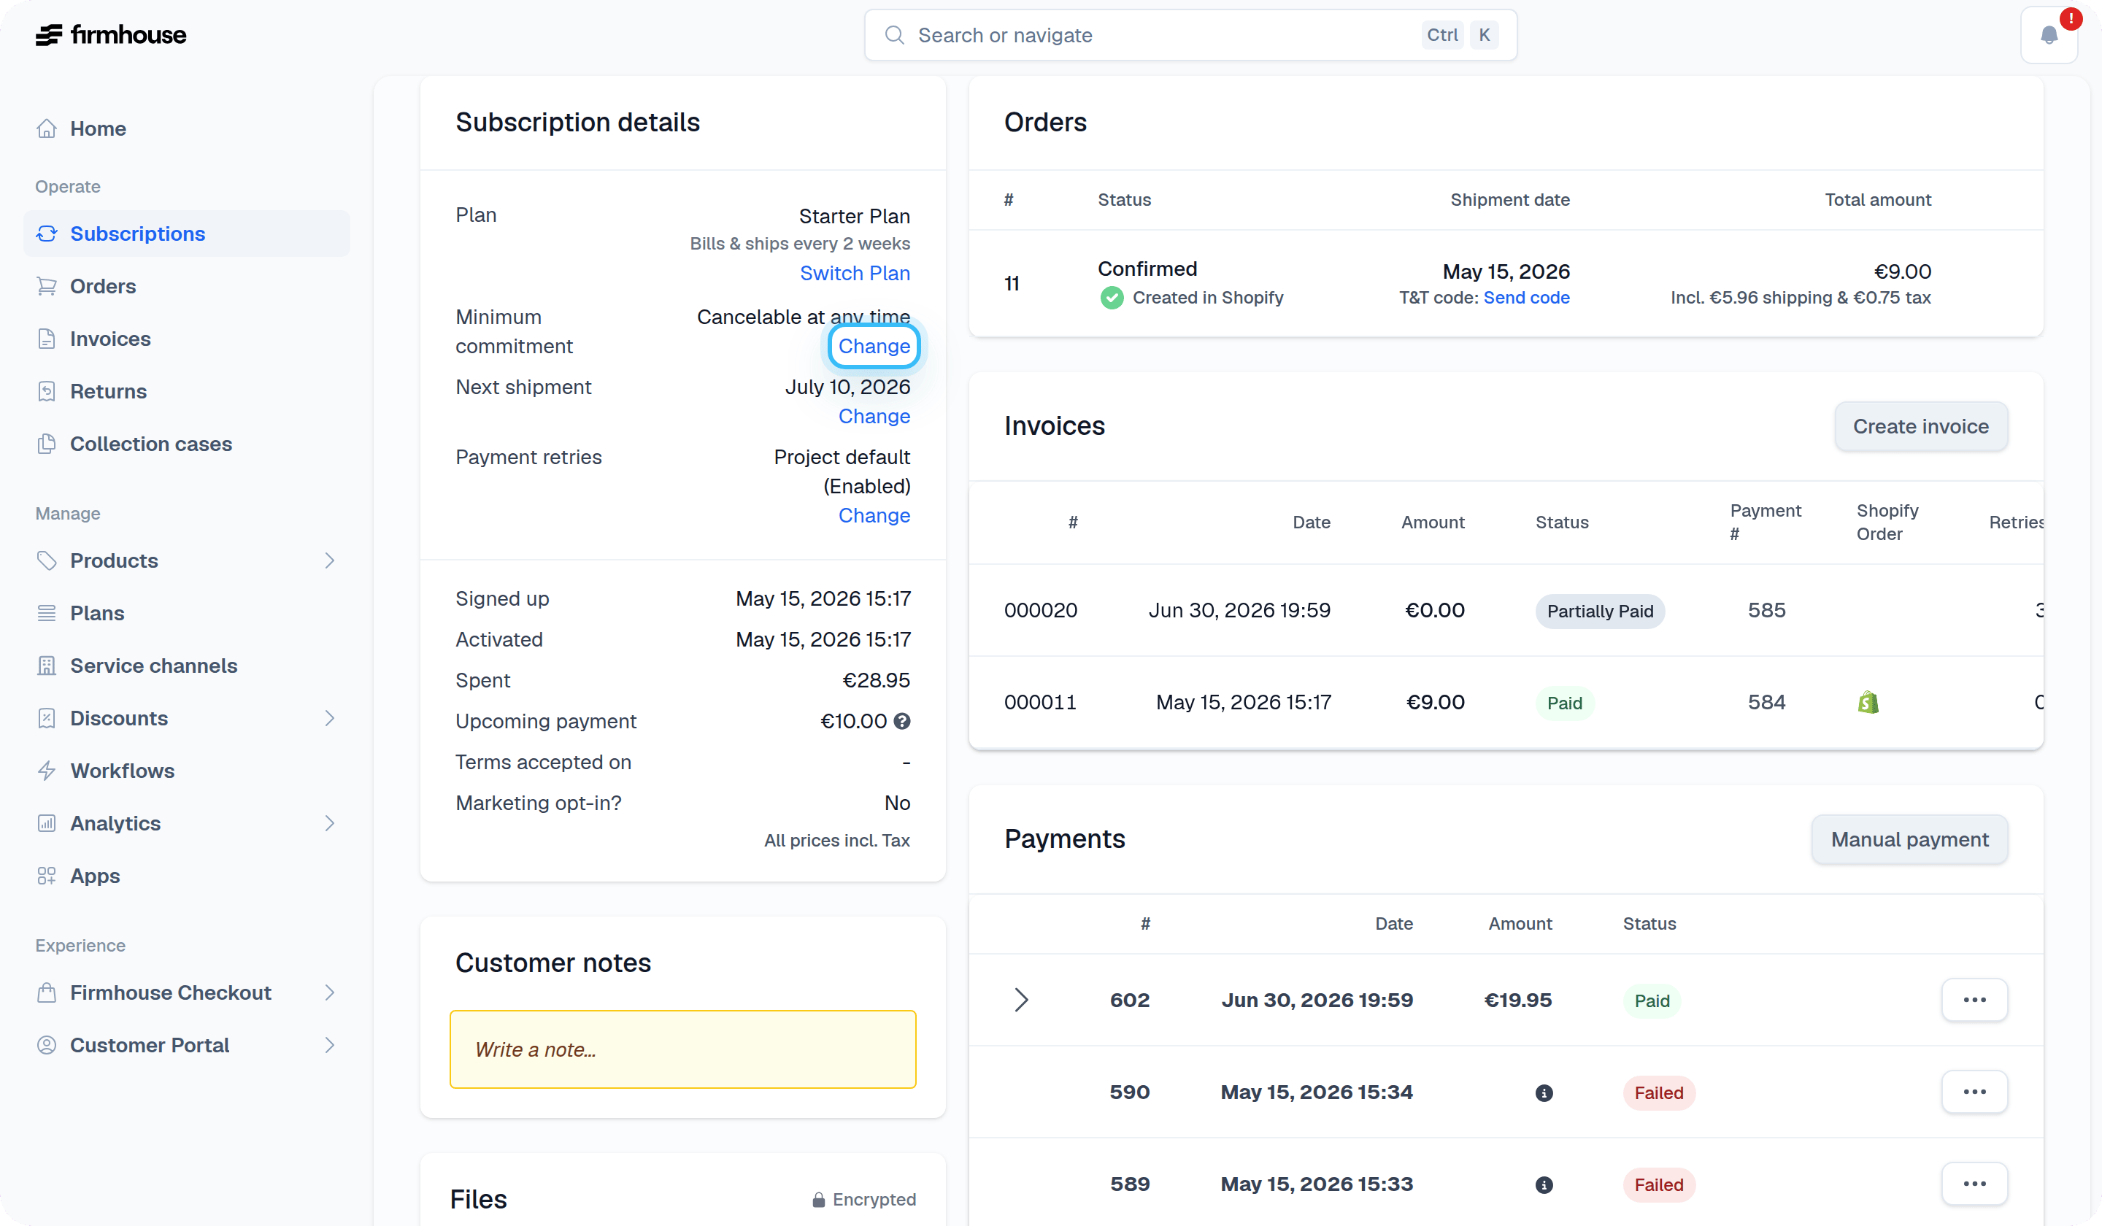
Task: Open more options for payment 589
Action: [1974, 1184]
